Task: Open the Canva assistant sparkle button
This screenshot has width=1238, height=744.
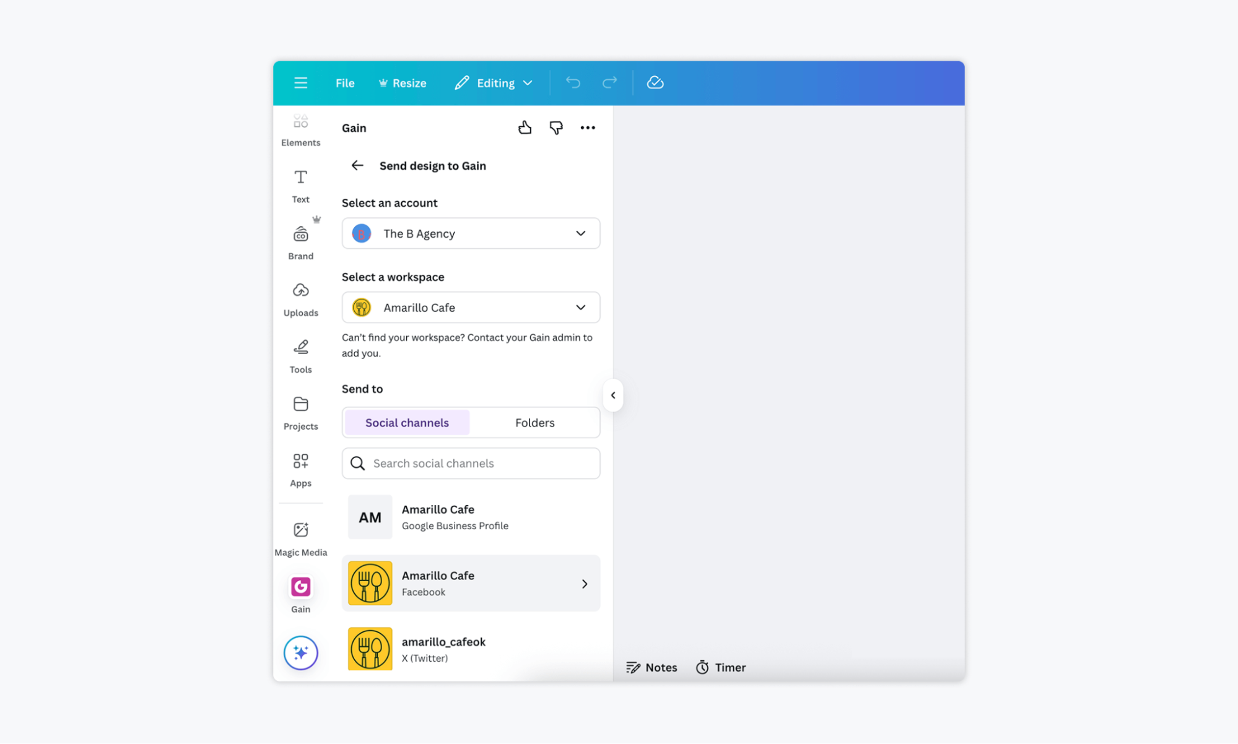Action: click(x=300, y=652)
